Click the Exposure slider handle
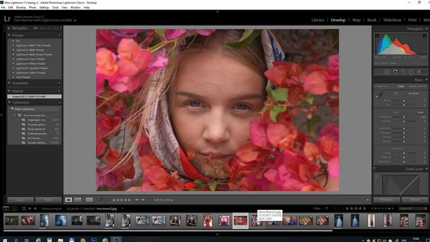 pos(404,117)
